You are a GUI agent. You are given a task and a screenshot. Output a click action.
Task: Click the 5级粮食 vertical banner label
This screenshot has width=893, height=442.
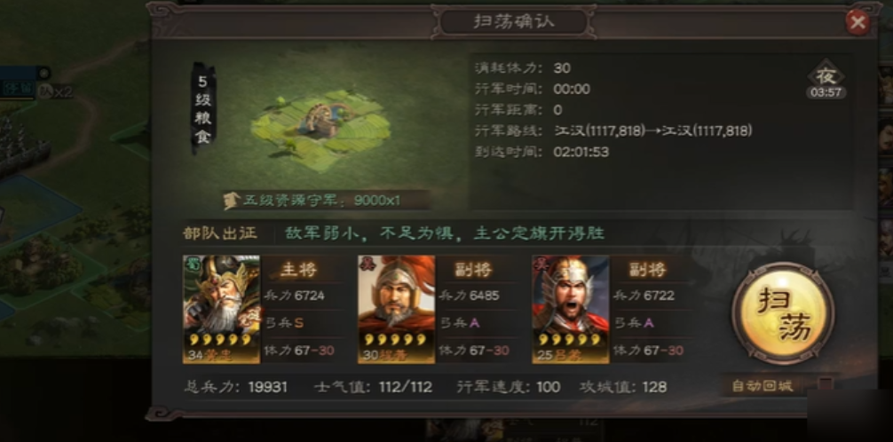click(x=203, y=107)
